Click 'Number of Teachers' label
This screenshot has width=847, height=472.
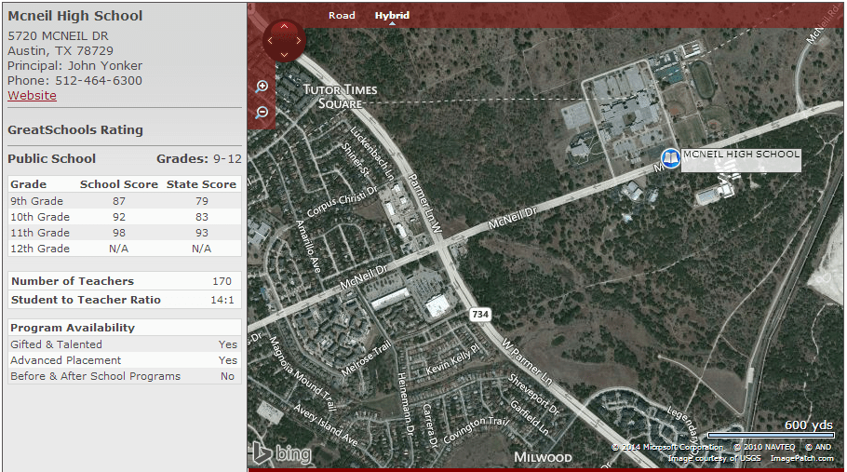tap(73, 281)
